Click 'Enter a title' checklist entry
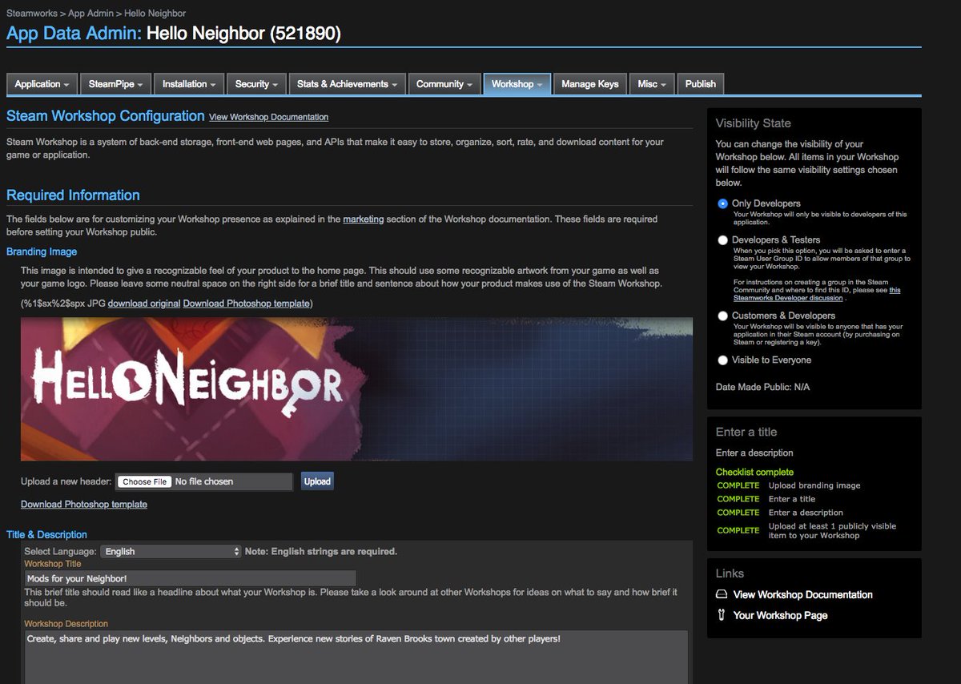Image resolution: width=961 pixels, height=684 pixels. coord(792,499)
